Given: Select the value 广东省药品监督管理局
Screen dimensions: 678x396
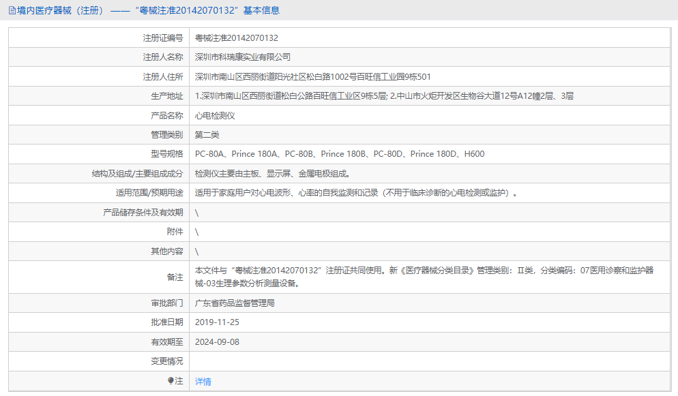Looking at the screenshot, I should (235, 303).
